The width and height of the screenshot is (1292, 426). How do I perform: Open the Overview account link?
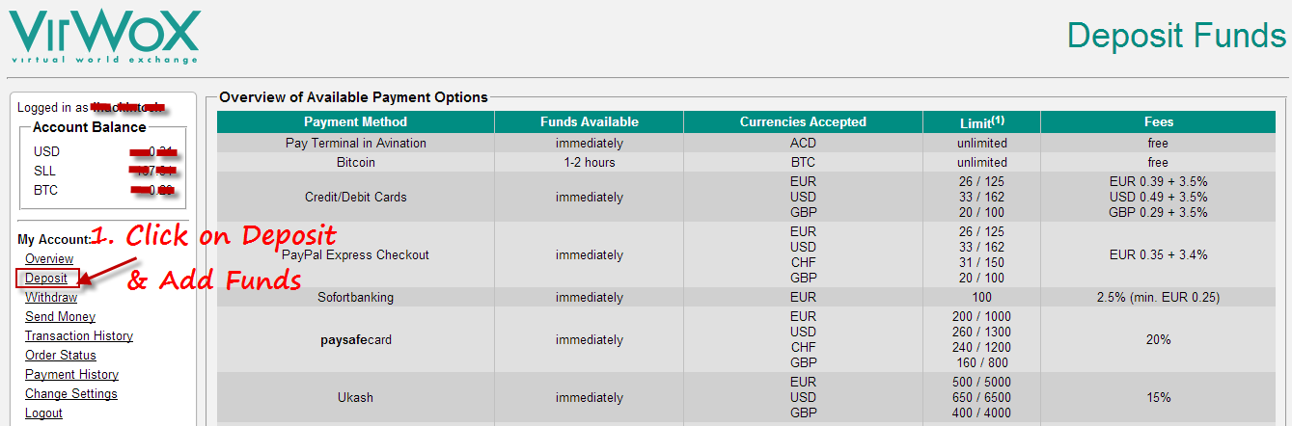click(x=49, y=259)
